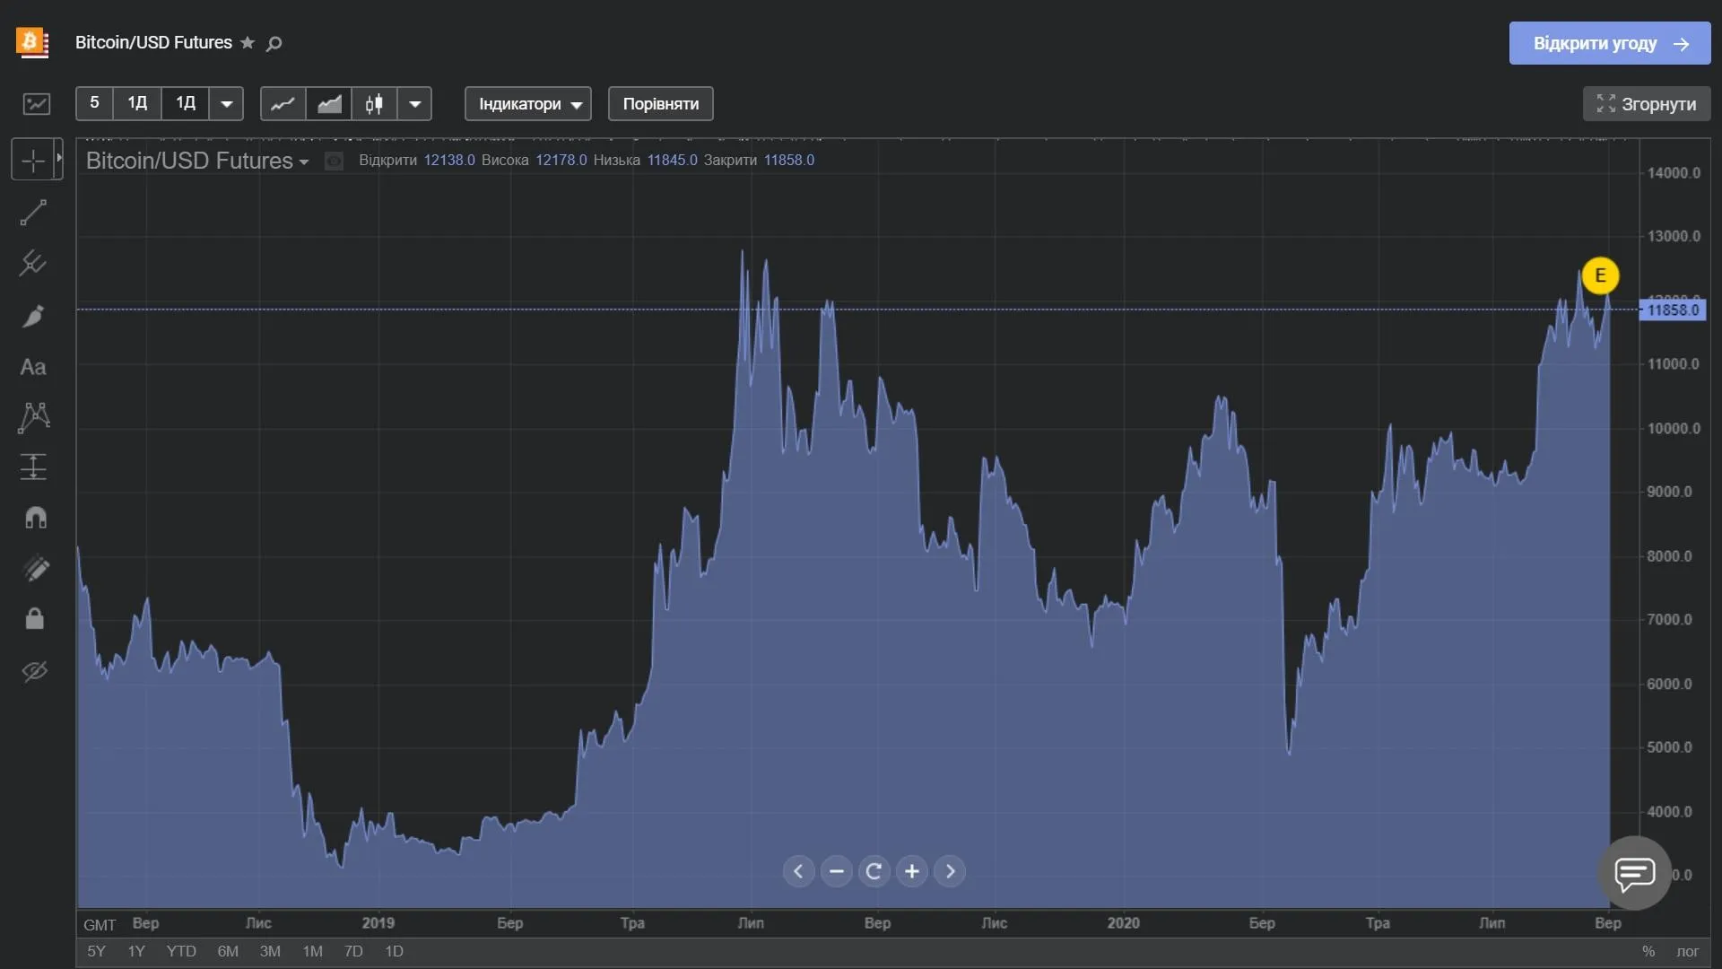Zoom in chart with plus button

pos(911,871)
